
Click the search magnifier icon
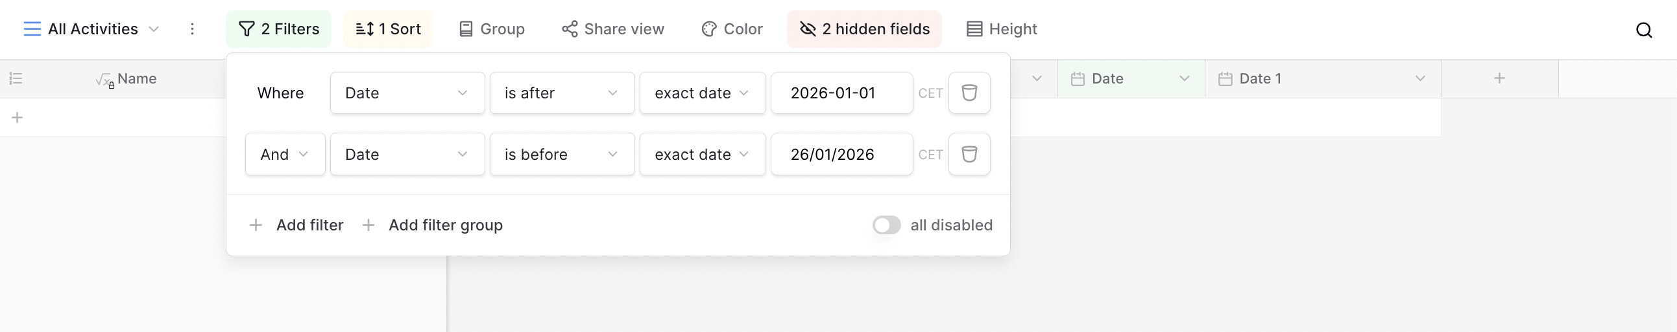click(1644, 30)
